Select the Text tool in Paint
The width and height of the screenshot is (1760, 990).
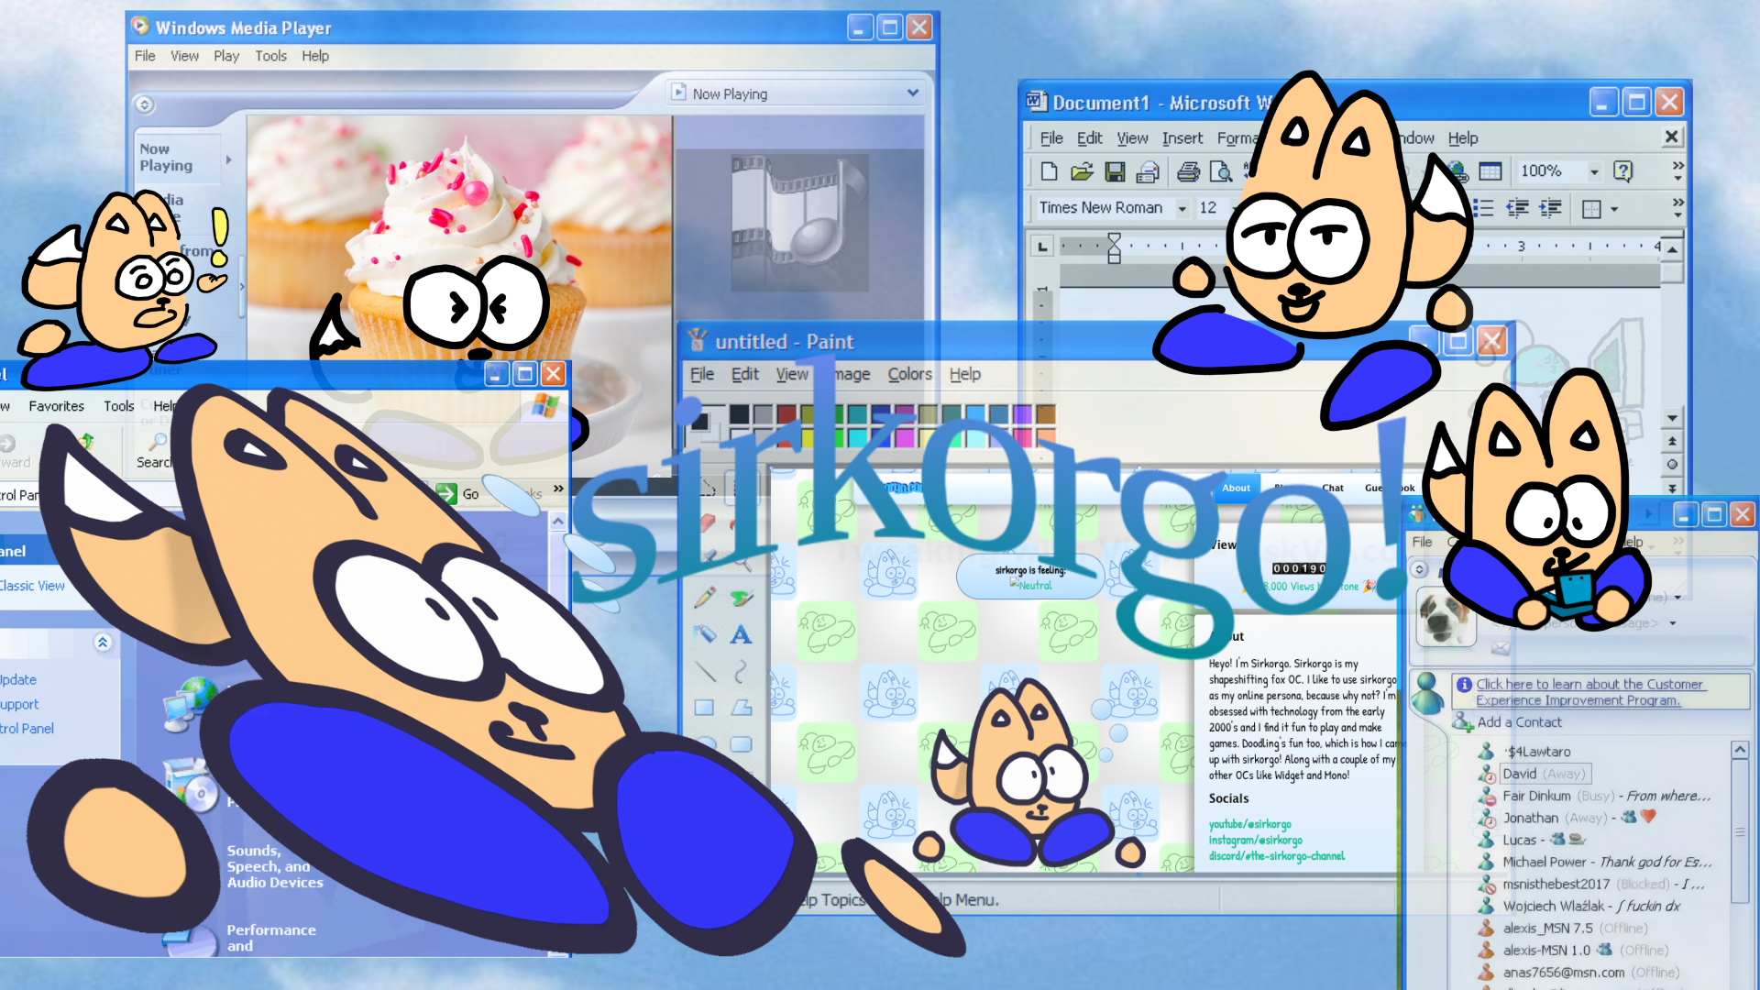(x=741, y=633)
